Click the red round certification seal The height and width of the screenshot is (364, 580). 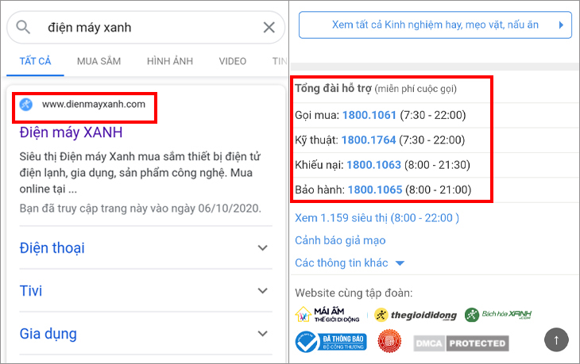click(389, 341)
